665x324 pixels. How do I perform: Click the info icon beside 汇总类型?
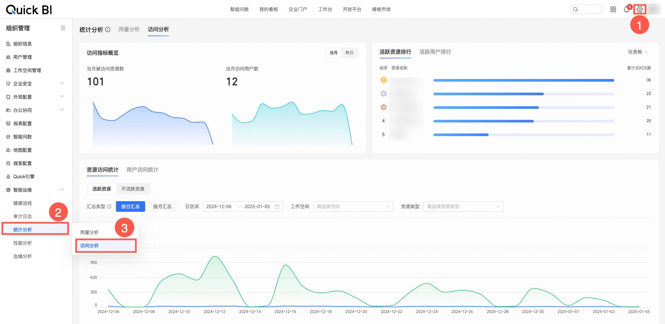point(109,206)
